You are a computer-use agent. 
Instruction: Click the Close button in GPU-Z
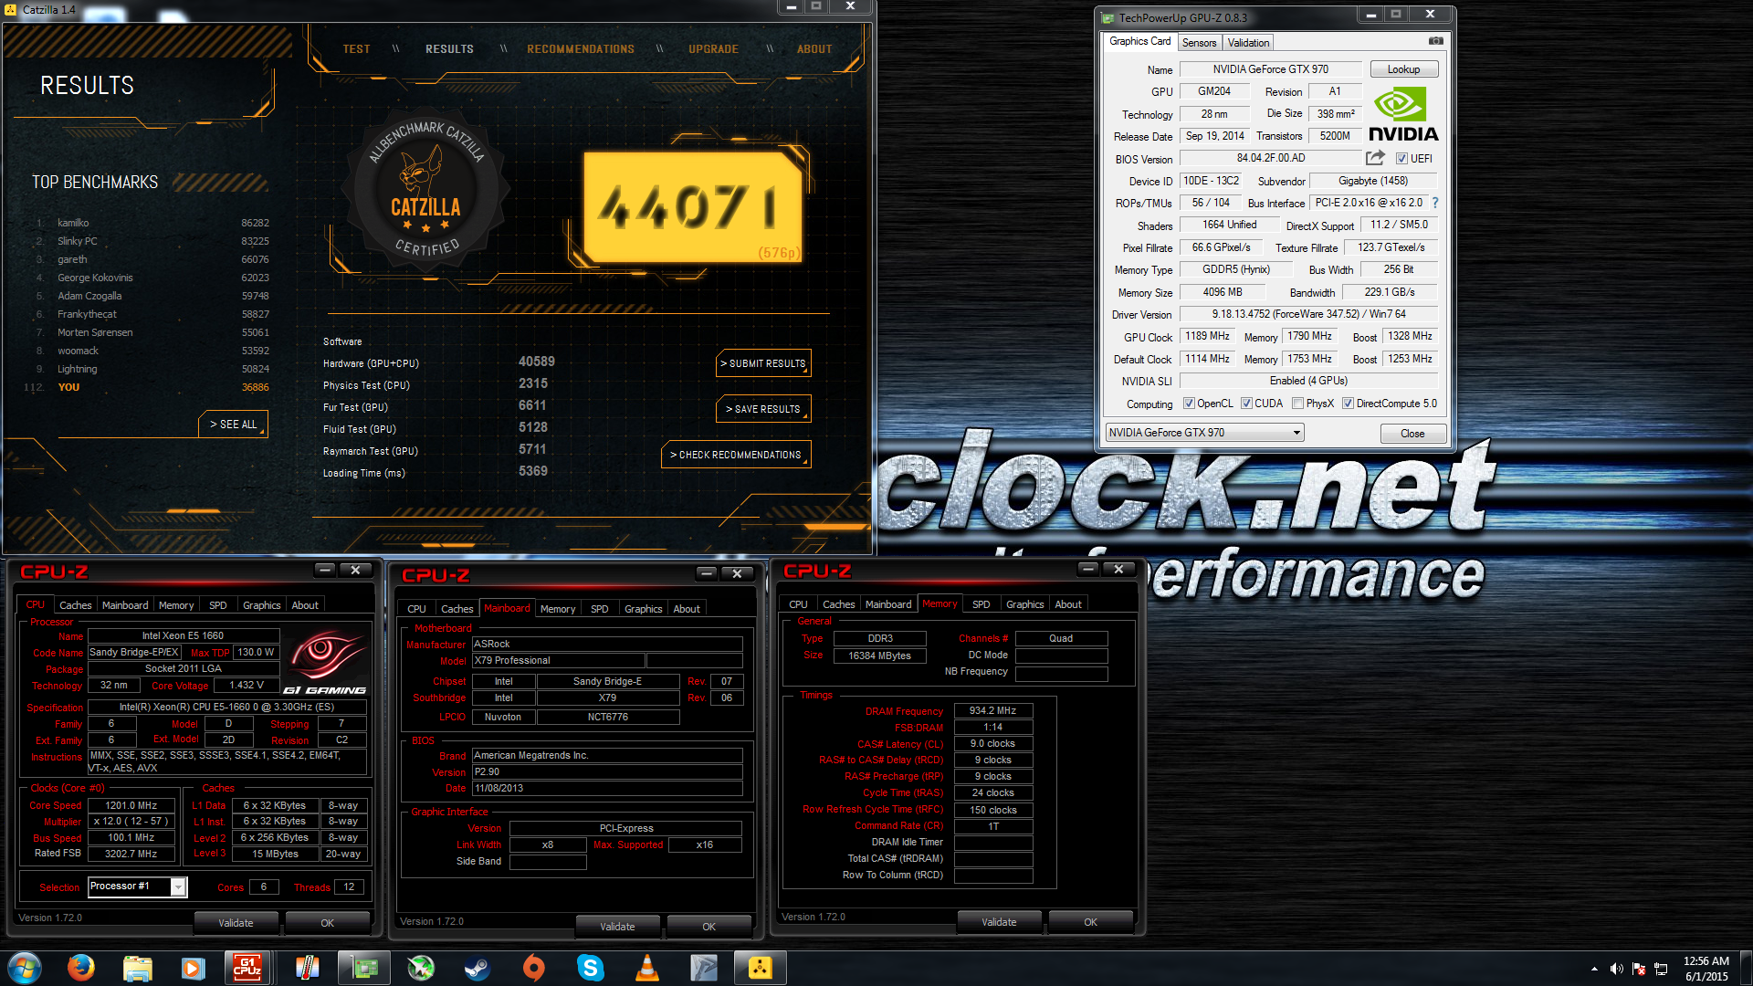(x=1412, y=434)
